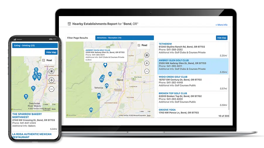Click Broken Top phone 541-383-8200

pos(175,99)
